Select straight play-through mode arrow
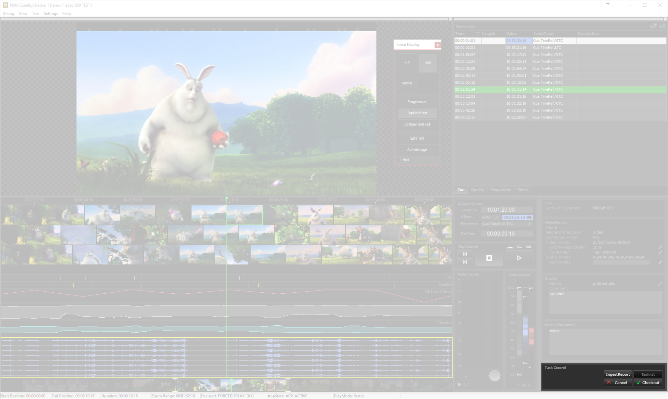Viewport: 668px width, 399px height. pos(510,247)
